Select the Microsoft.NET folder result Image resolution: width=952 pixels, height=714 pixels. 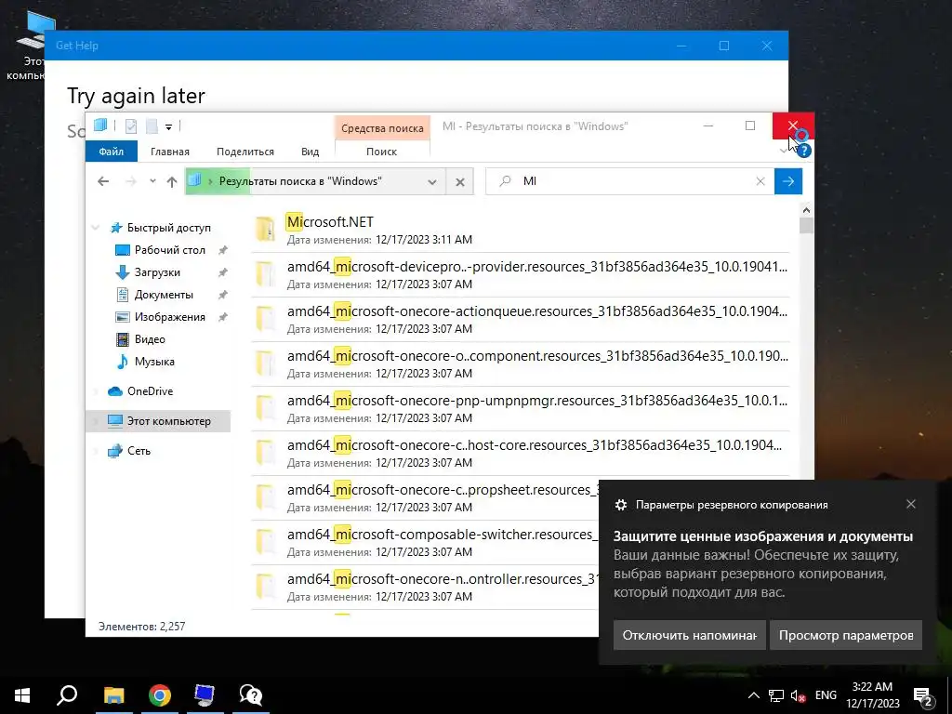[x=521, y=231]
